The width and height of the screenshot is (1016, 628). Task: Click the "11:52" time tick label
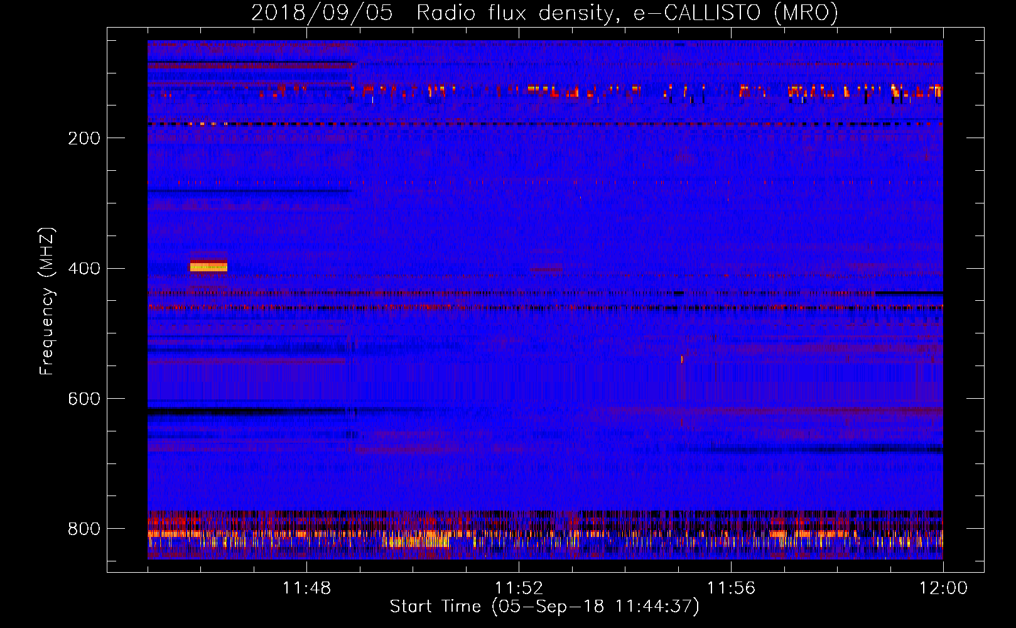[519, 588]
